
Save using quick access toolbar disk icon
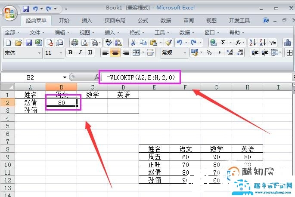[26, 9]
